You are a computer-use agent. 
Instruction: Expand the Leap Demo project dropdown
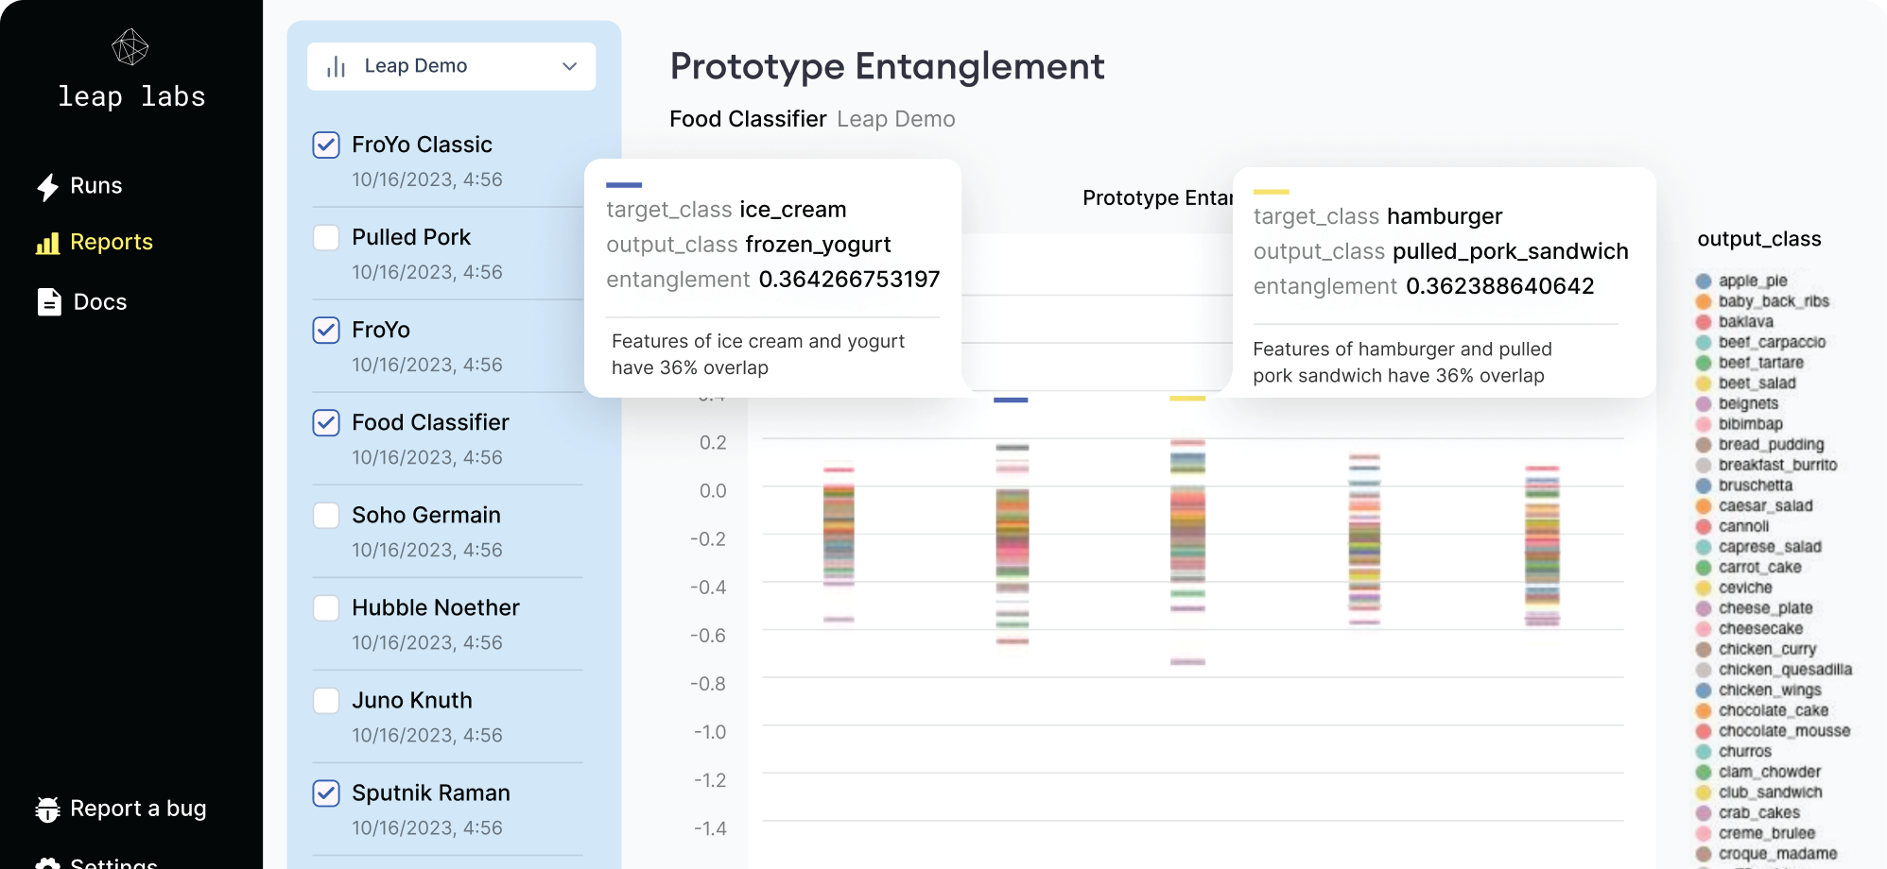point(569,67)
